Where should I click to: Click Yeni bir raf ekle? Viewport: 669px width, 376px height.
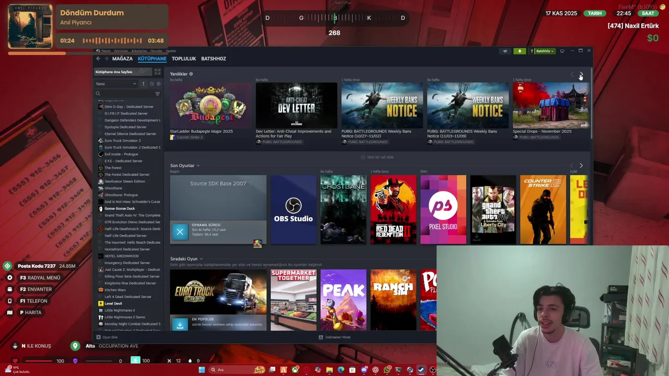[x=377, y=157]
